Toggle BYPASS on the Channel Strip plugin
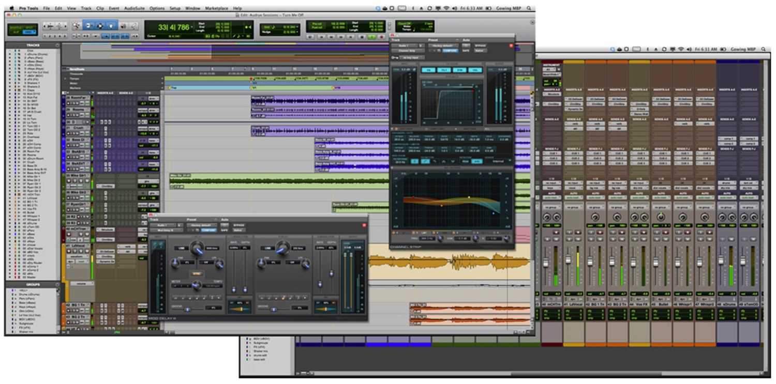The width and height of the screenshot is (776, 384). tap(481, 46)
